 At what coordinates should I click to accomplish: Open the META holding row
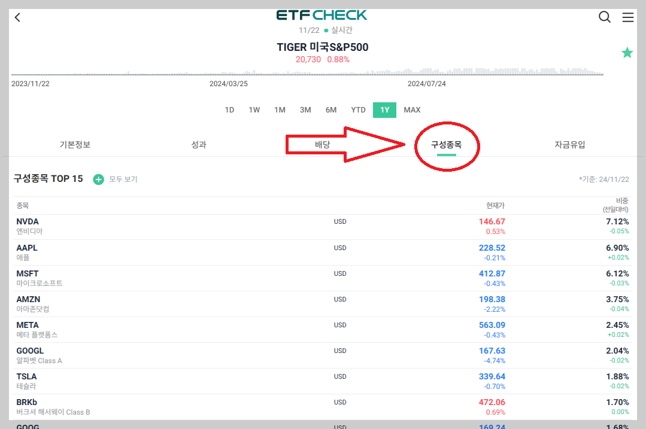point(323,330)
